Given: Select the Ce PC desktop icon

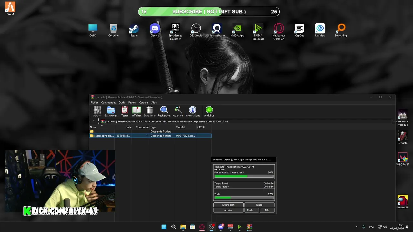Looking at the screenshot, I should pos(93,30).
